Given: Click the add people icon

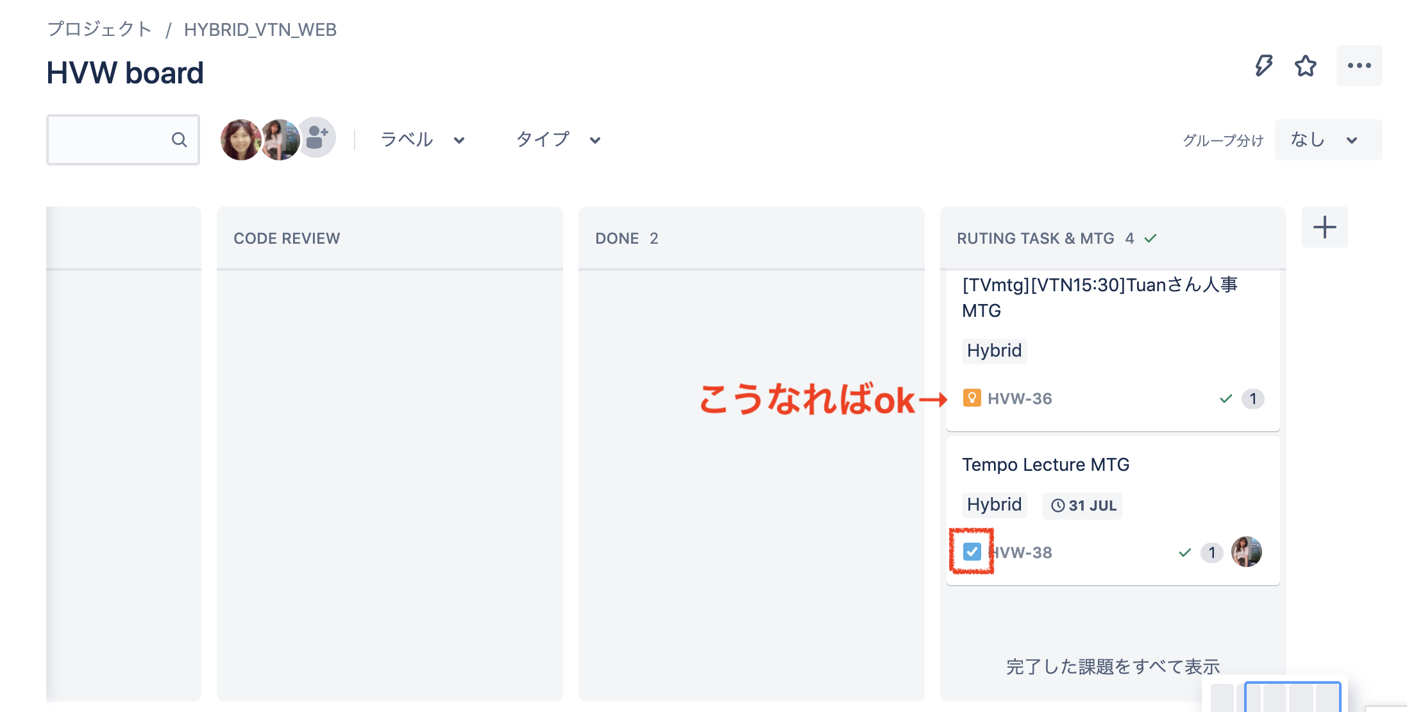Looking at the screenshot, I should click(317, 138).
